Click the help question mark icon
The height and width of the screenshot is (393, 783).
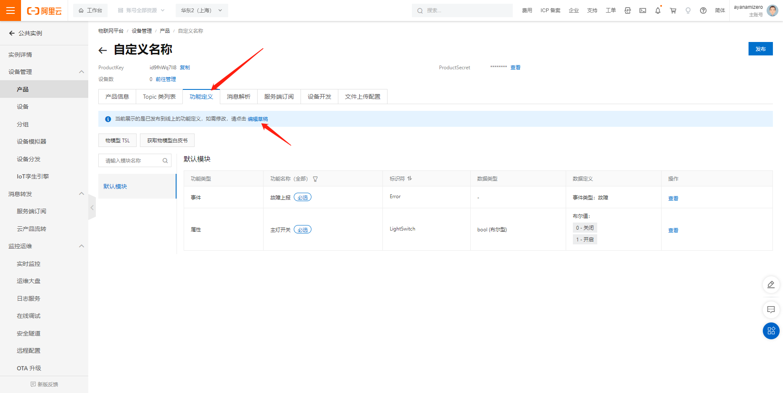coord(703,10)
